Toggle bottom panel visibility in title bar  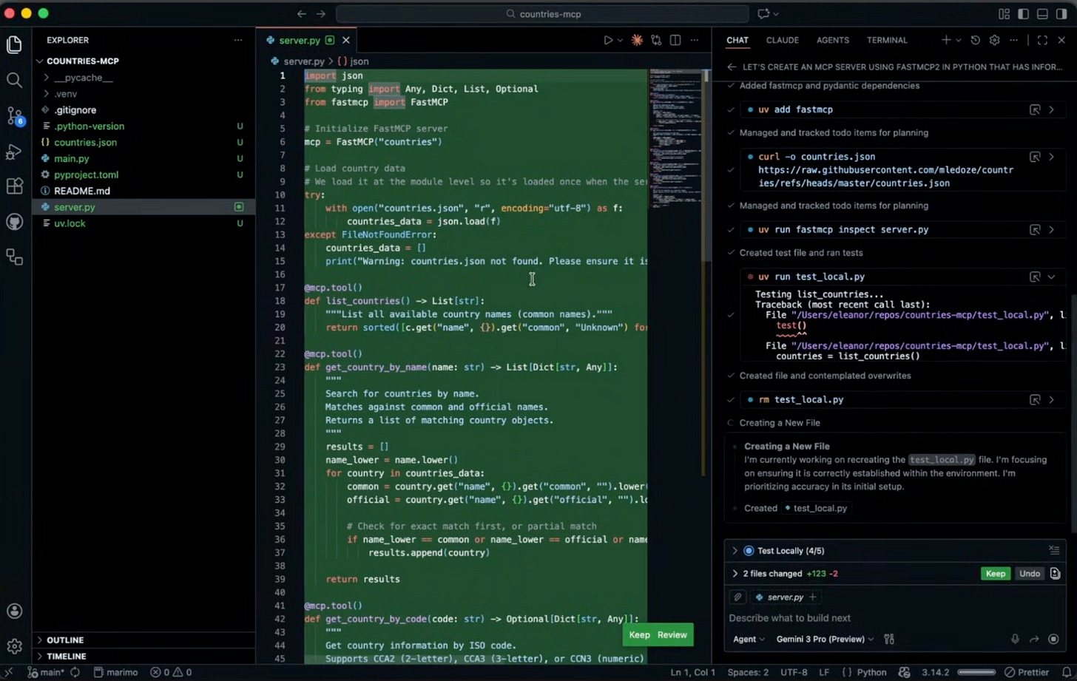pos(1042,14)
